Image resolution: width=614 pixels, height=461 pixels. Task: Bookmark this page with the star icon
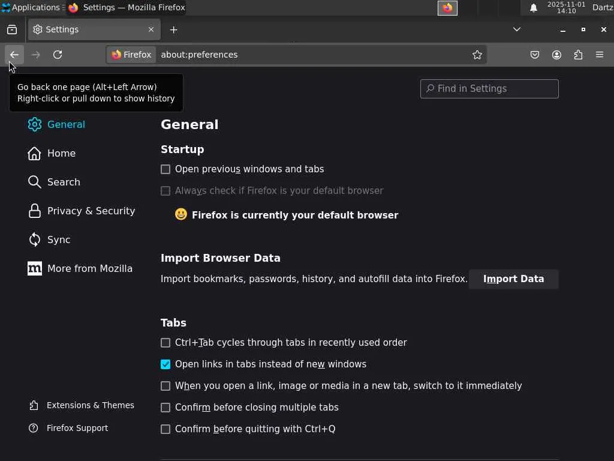(477, 55)
